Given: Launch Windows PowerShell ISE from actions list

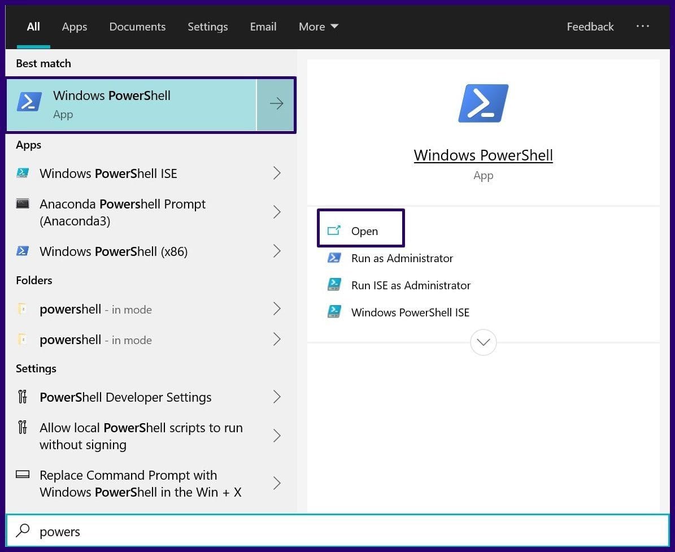Looking at the screenshot, I should (410, 312).
